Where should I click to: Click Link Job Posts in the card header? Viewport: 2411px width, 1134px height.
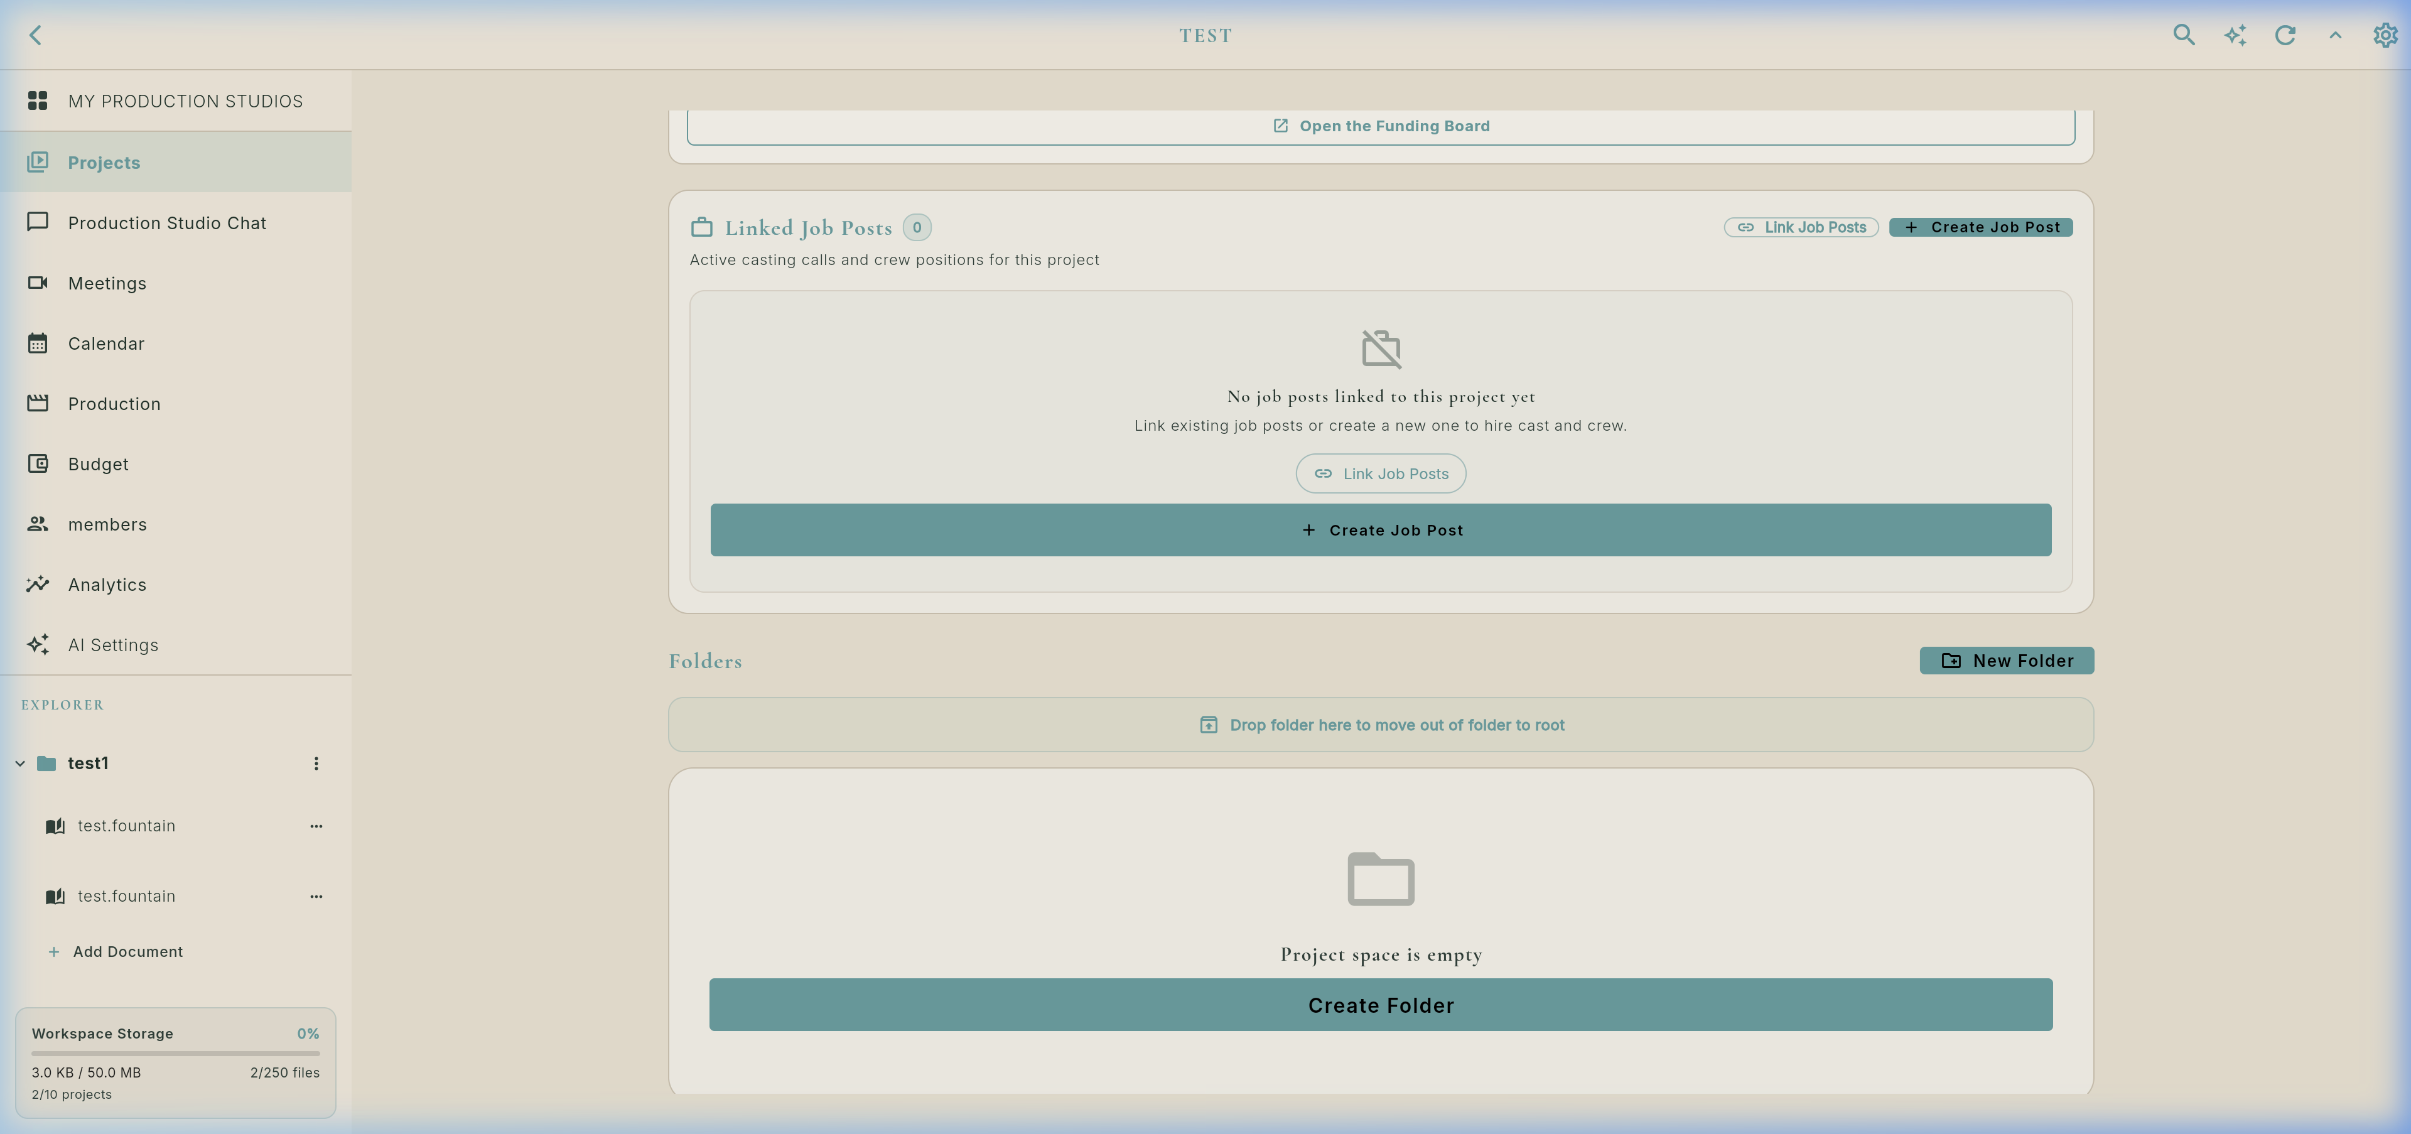(x=1801, y=227)
